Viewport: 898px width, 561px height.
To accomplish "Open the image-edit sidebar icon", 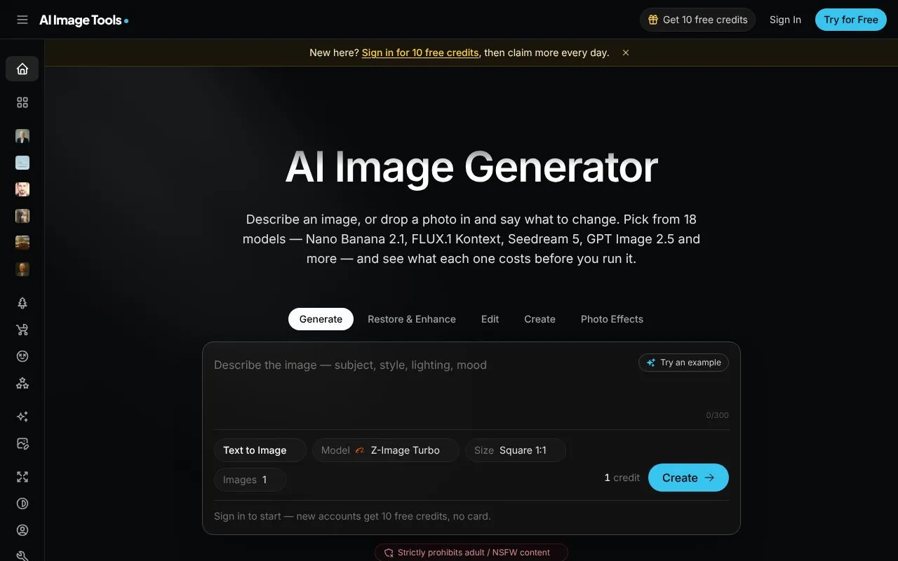I will point(22,443).
